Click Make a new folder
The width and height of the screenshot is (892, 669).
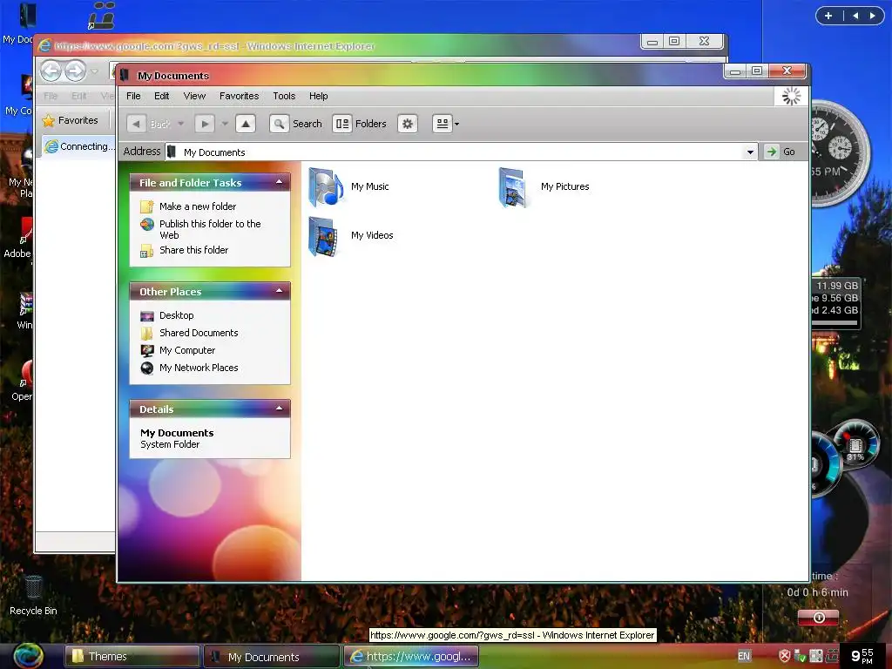[x=198, y=206]
